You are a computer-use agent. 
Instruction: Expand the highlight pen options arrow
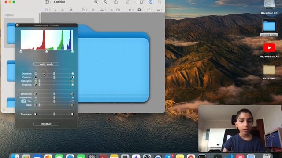point(134,2)
